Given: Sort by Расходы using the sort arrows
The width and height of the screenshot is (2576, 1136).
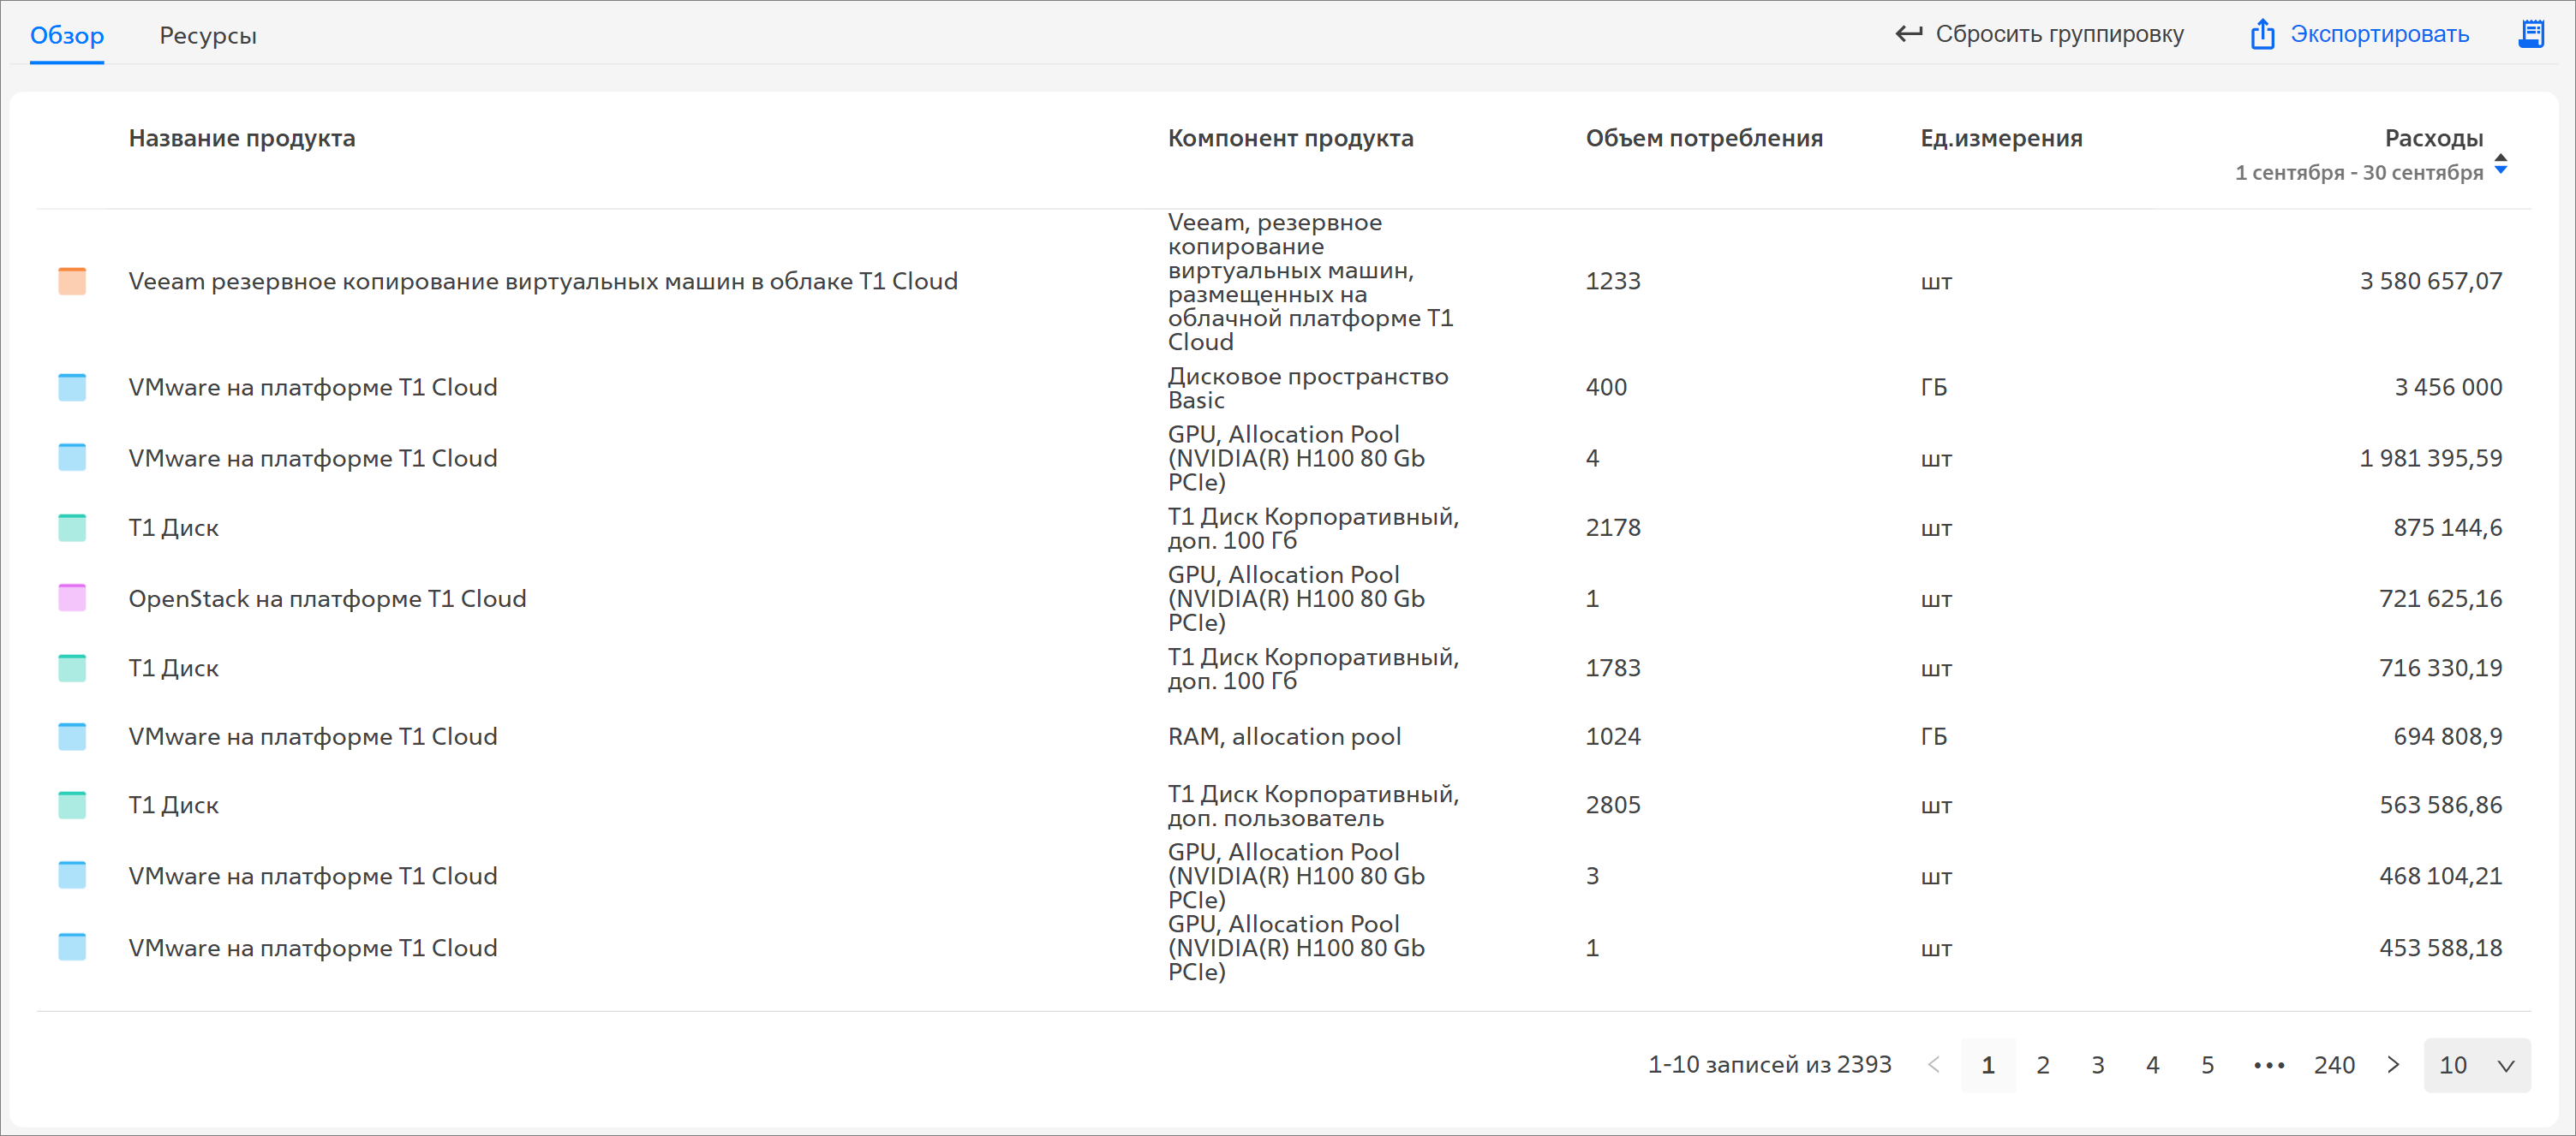Looking at the screenshot, I should (2500, 163).
